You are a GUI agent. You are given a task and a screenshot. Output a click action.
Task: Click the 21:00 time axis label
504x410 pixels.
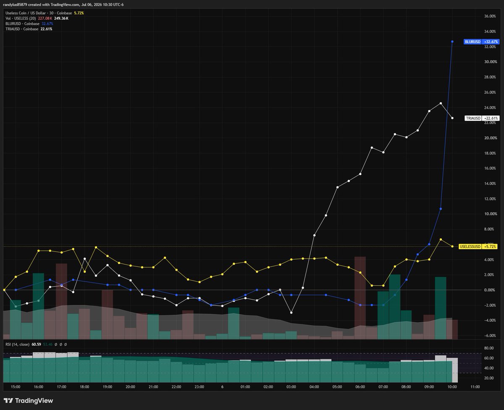pos(153,387)
